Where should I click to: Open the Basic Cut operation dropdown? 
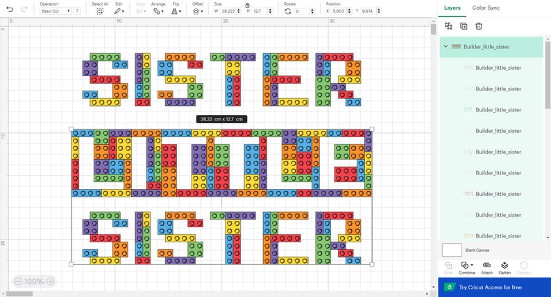click(56, 11)
